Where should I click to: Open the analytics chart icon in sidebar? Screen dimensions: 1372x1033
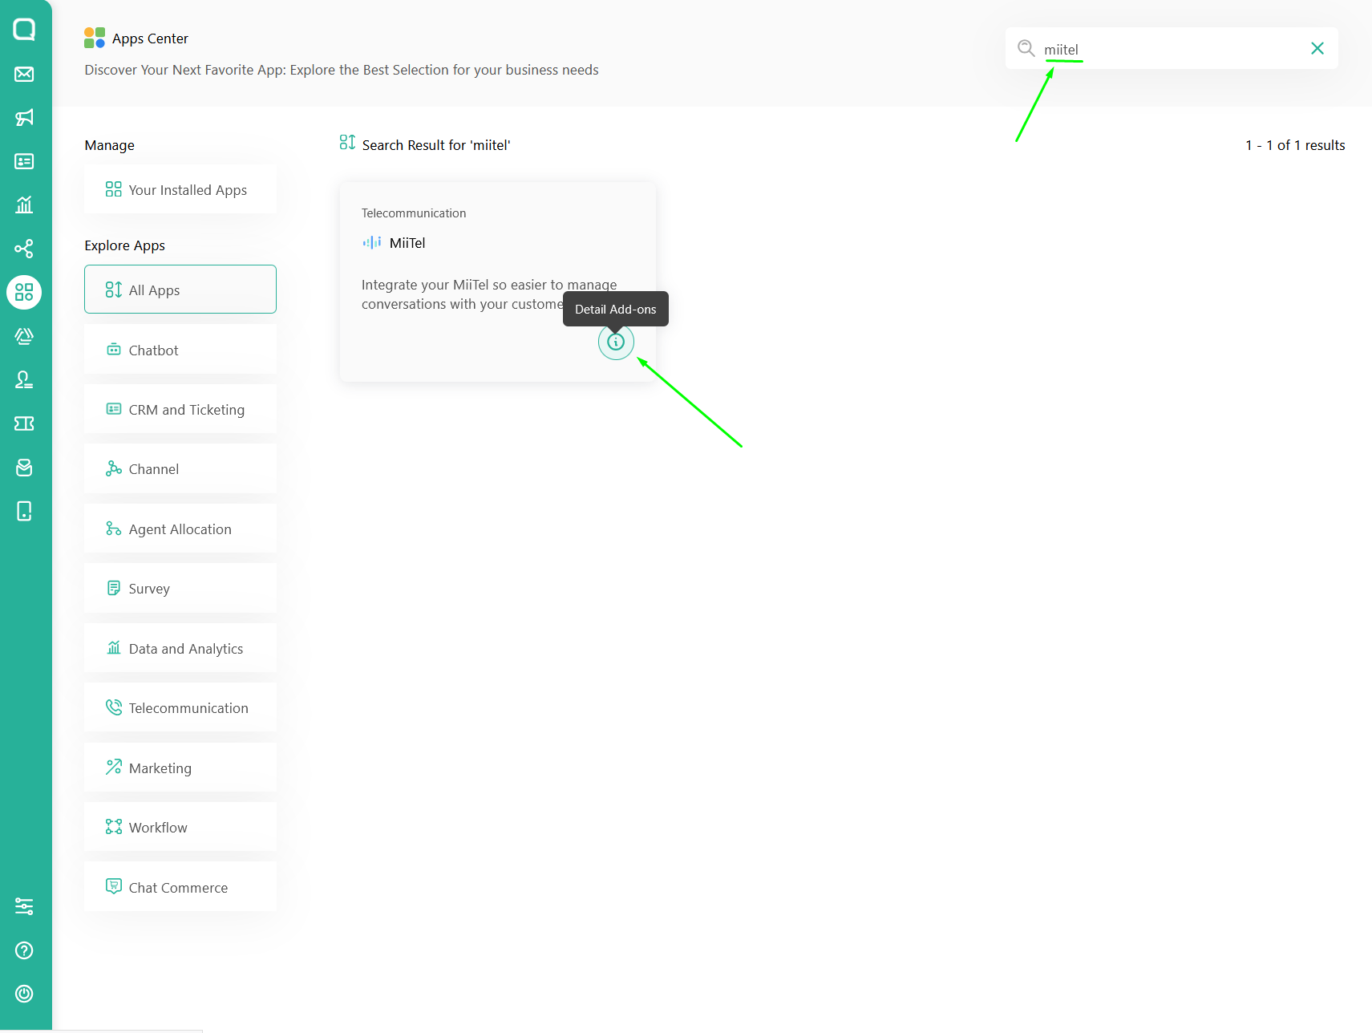click(x=24, y=205)
